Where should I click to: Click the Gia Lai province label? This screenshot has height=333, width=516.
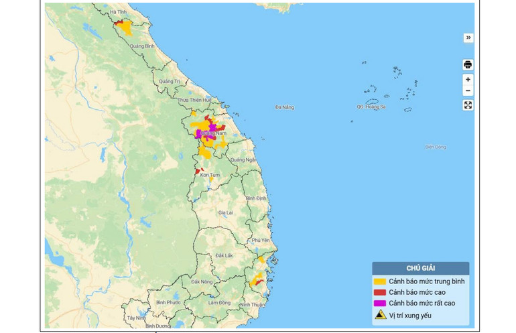pos(225,212)
